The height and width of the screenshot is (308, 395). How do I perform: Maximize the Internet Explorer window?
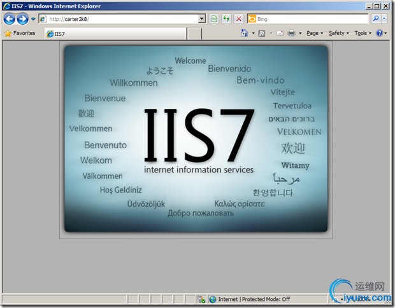pyautogui.click(x=377, y=6)
